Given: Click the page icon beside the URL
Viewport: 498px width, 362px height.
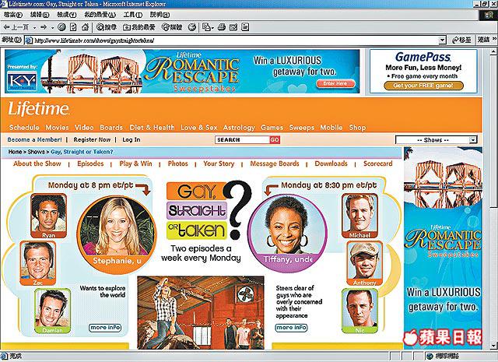Looking at the screenshot, I should (29, 40).
